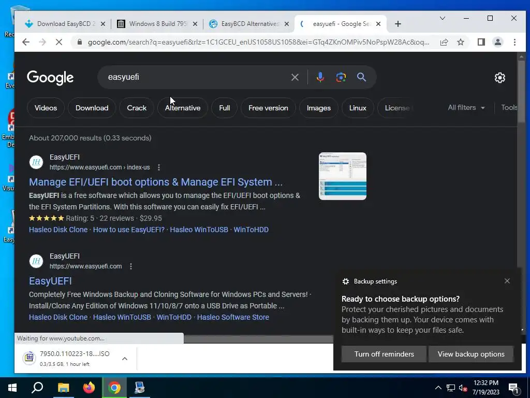Screen dimensions: 530x398
Task: Switch to the Windows 8 Build tab
Action: pos(157,24)
